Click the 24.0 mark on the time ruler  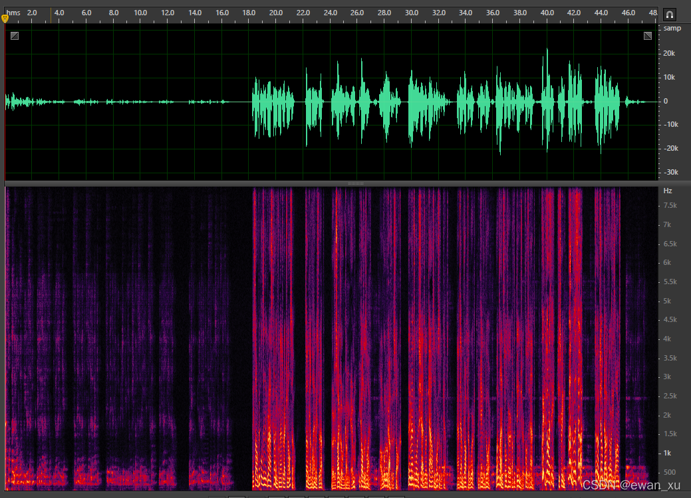pyautogui.click(x=330, y=13)
